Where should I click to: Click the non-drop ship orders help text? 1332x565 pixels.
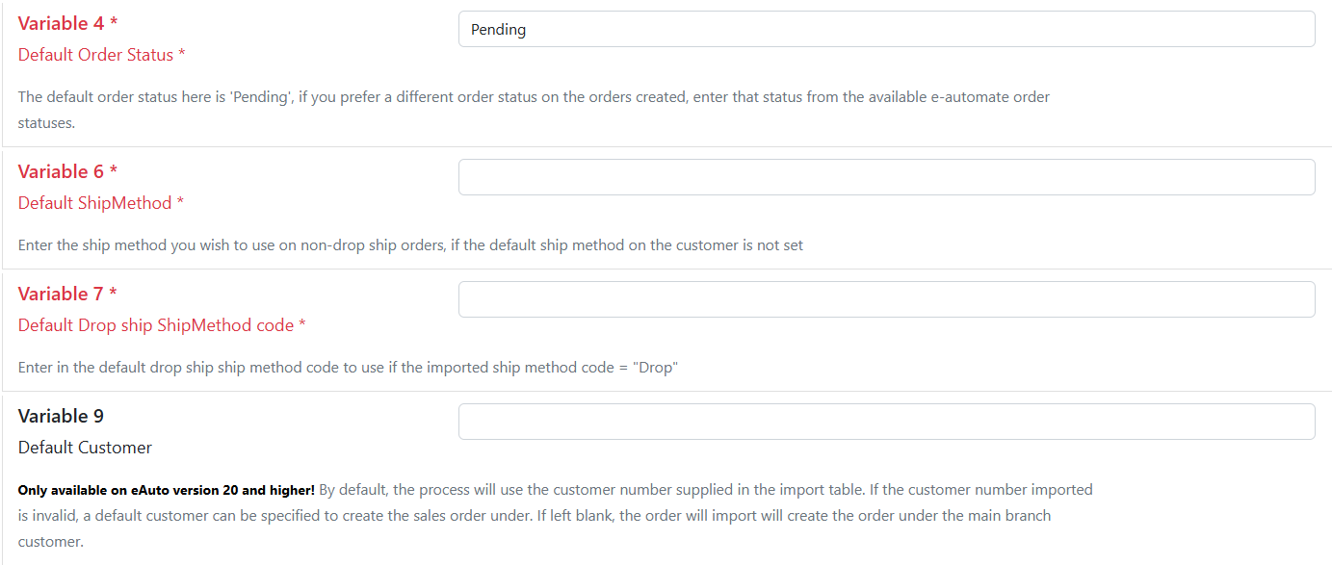[410, 245]
